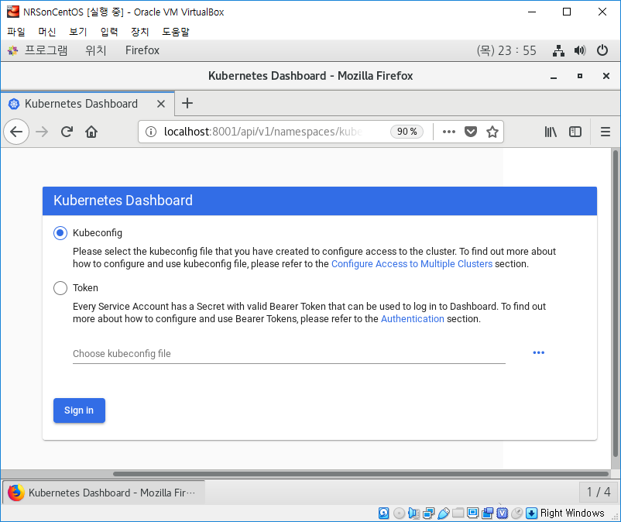Click the VirtualBox shared folders indicator

[458, 513]
